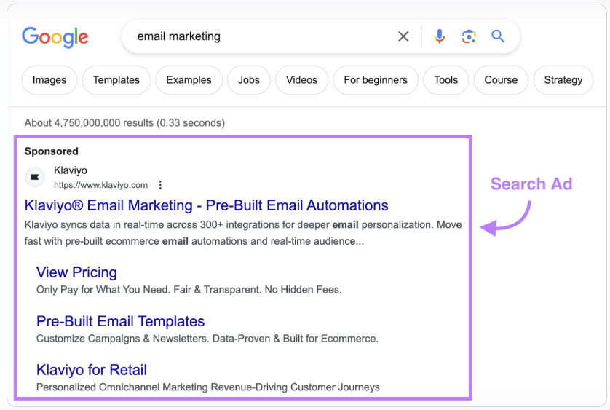The image size is (610, 410).
Task: Click the About 4,750,000,000 results text
Action: click(124, 123)
